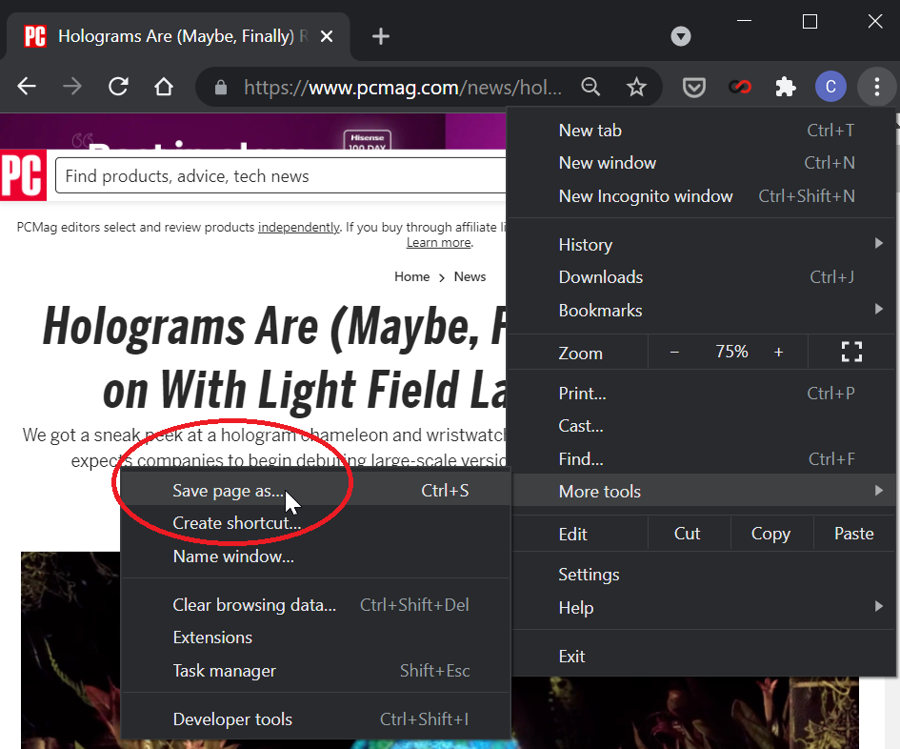Select New tab from menu
Screen dimensions: 900x749
point(703,131)
